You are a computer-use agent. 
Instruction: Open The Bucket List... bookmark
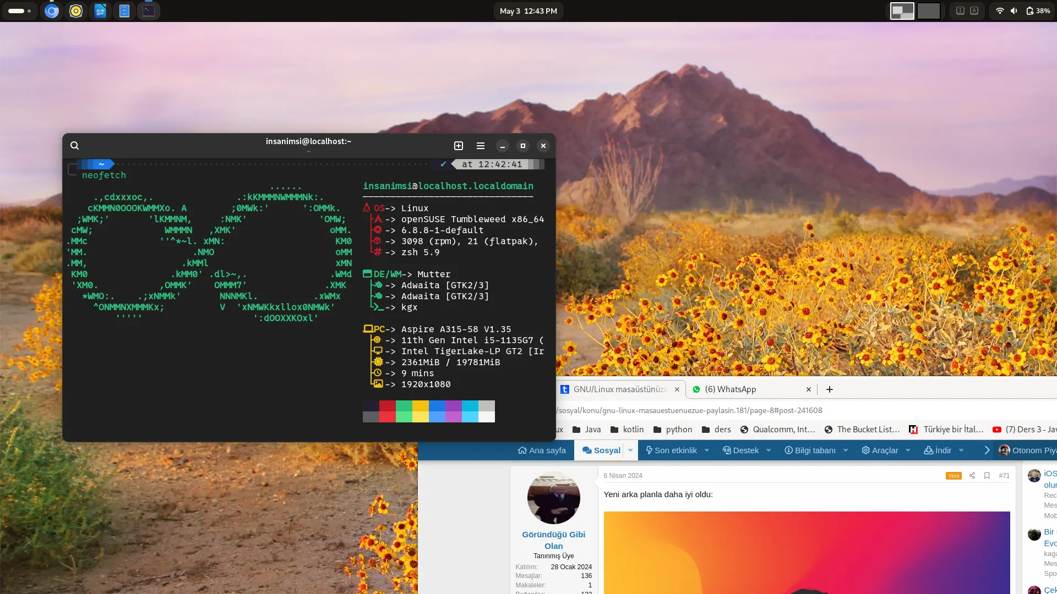pos(862,430)
